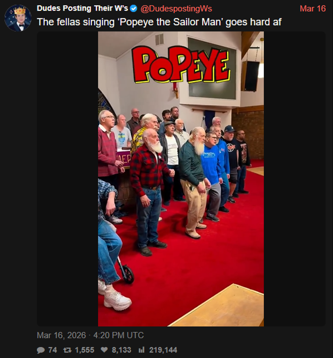Click the retweet arrows icon
333x358 pixels.
coord(67,350)
